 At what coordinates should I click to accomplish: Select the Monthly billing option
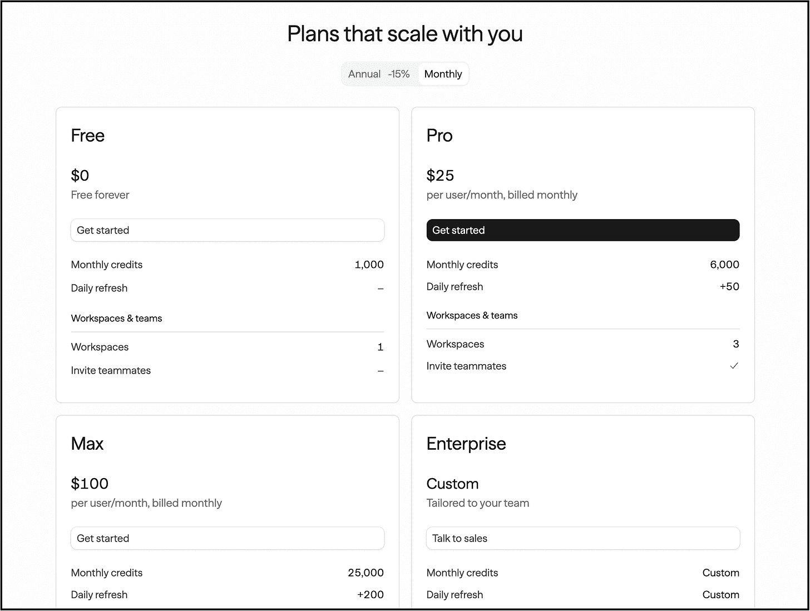pos(443,74)
